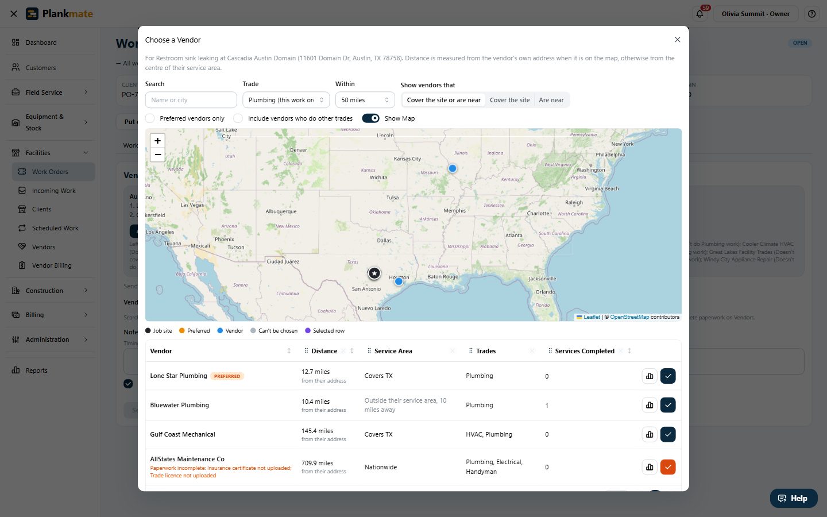Zoom out on the map
The image size is (827, 517).
[x=157, y=155]
